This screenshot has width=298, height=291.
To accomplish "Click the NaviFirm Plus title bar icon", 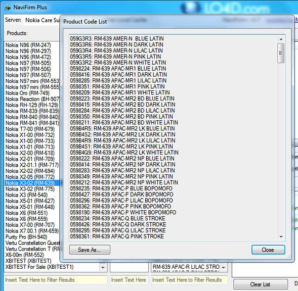I will [x=8, y=8].
